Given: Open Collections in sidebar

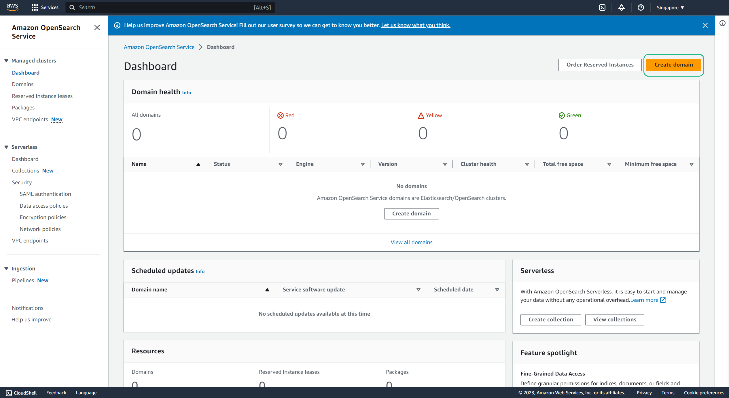Looking at the screenshot, I should (x=25, y=171).
